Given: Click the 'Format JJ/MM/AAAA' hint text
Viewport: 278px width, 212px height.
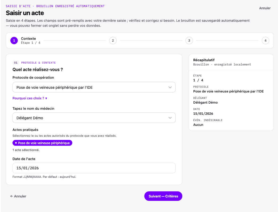Looking at the screenshot, I should click(44, 177).
